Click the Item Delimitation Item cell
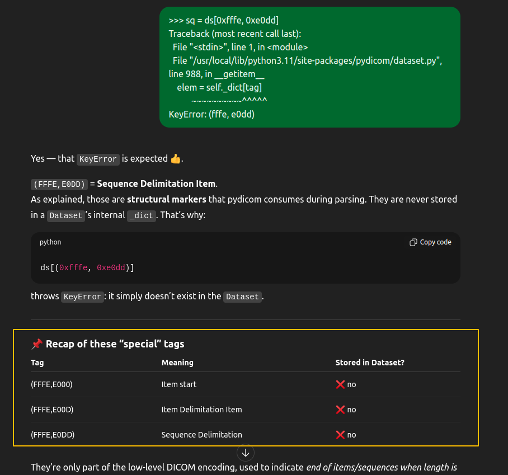 [x=201, y=410]
